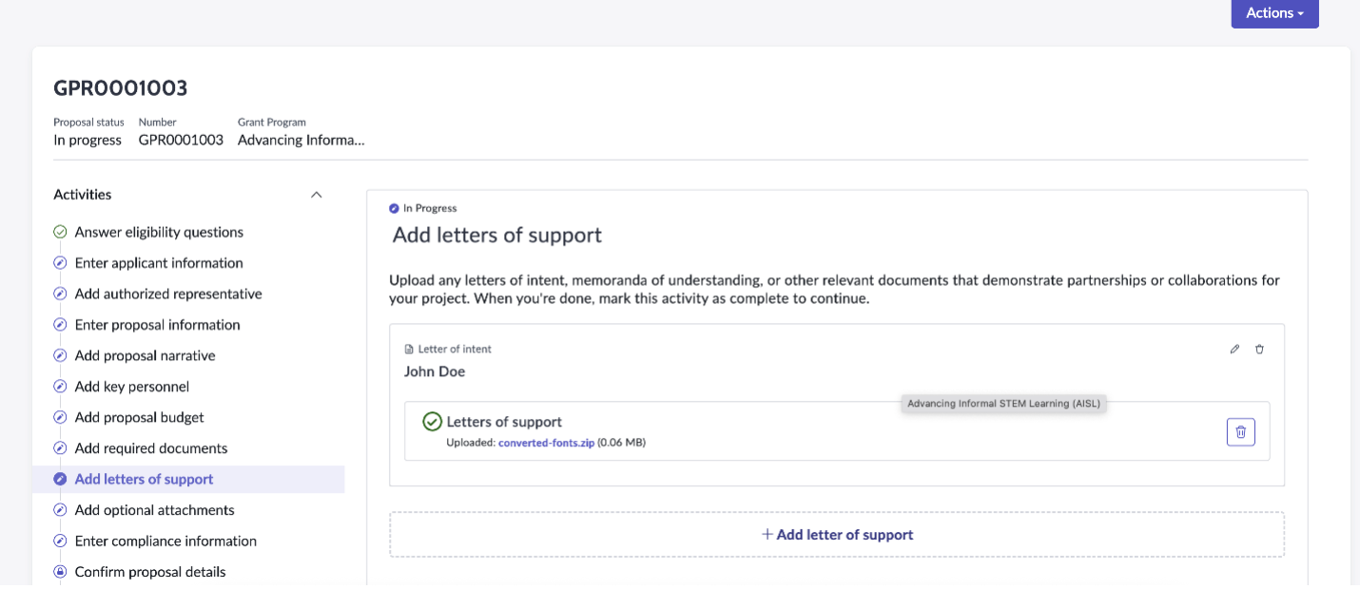Click John Doe letter name
The image size is (1360, 589).
435,371
